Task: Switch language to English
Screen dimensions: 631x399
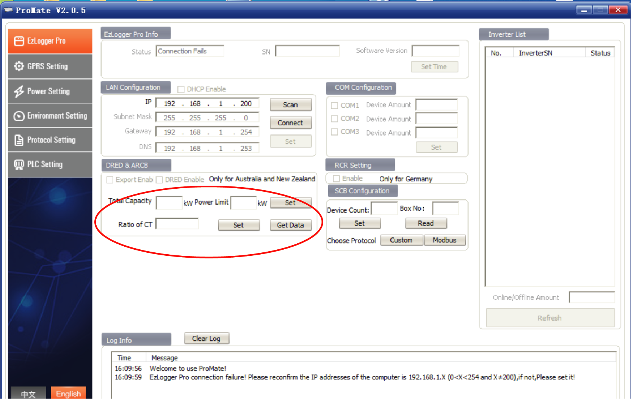Action: tap(69, 394)
